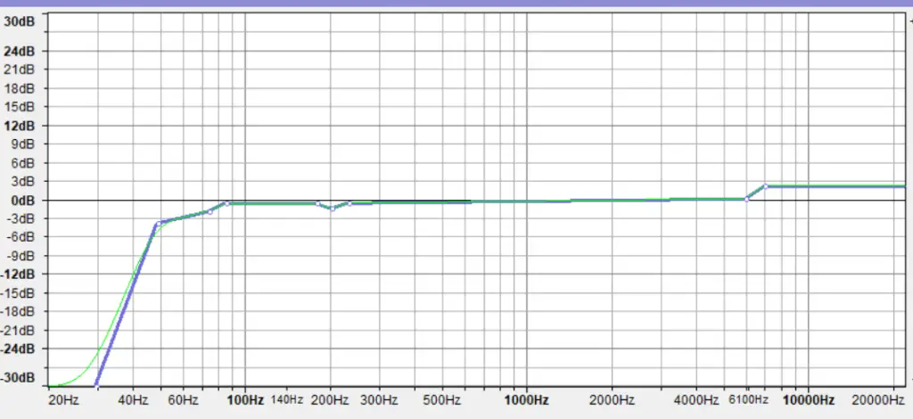Click the 4000Hz frequency axis label

click(x=696, y=400)
